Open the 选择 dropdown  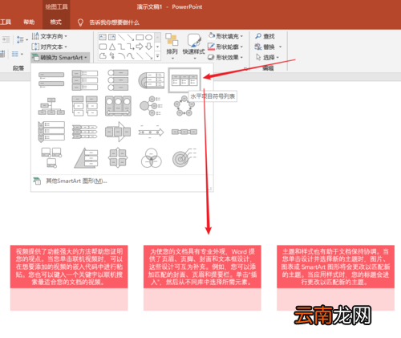coord(267,57)
